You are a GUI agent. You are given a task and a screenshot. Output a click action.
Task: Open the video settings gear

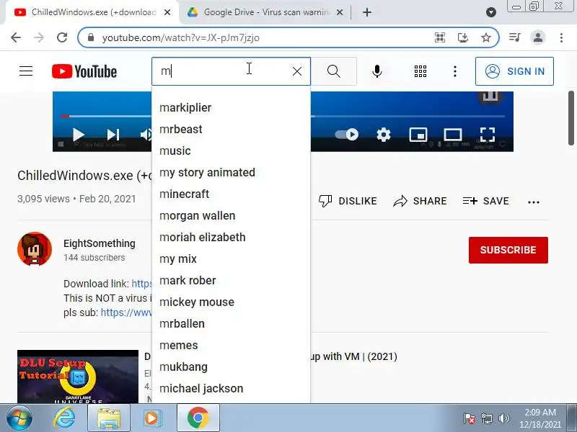384,135
